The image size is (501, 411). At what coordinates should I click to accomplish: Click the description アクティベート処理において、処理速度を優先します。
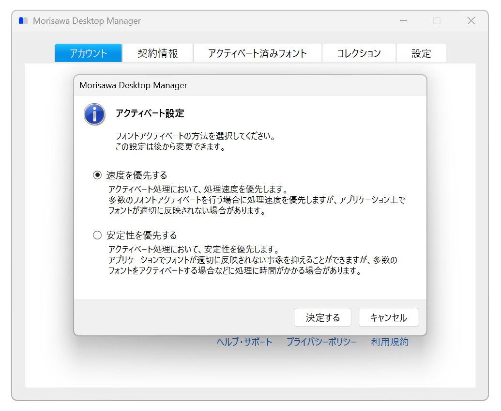(x=199, y=189)
